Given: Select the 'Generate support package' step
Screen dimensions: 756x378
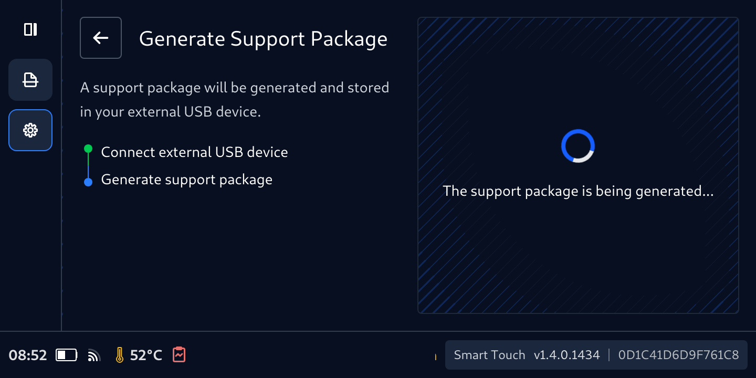Looking at the screenshot, I should (x=186, y=180).
